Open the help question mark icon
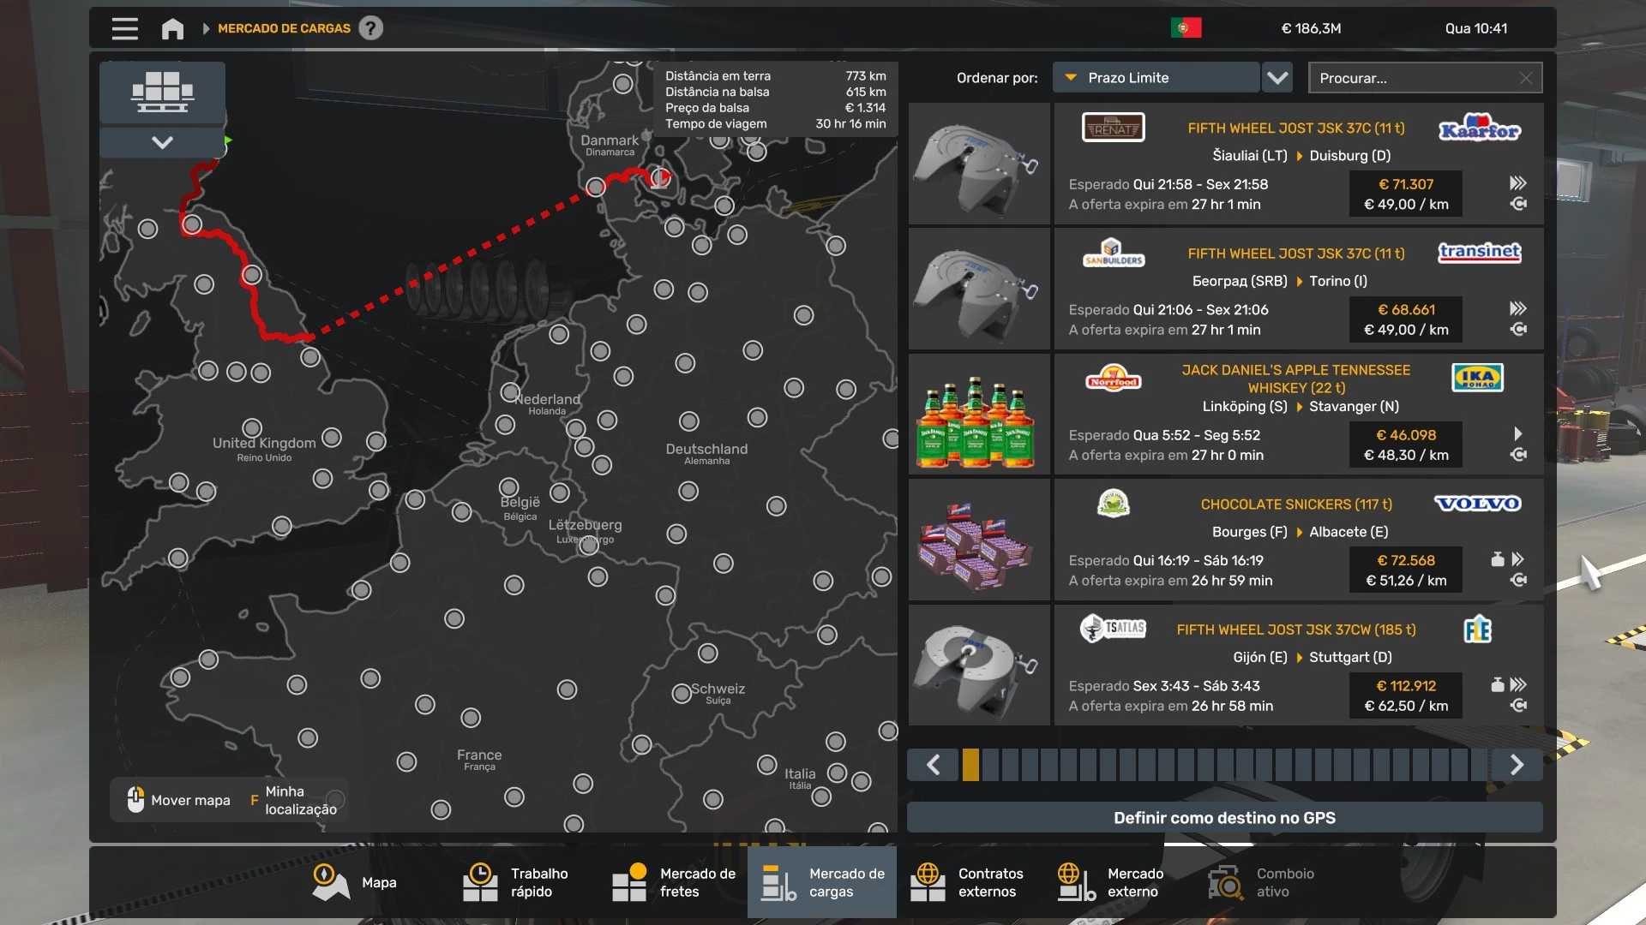1646x925 pixels. (370, 28)
